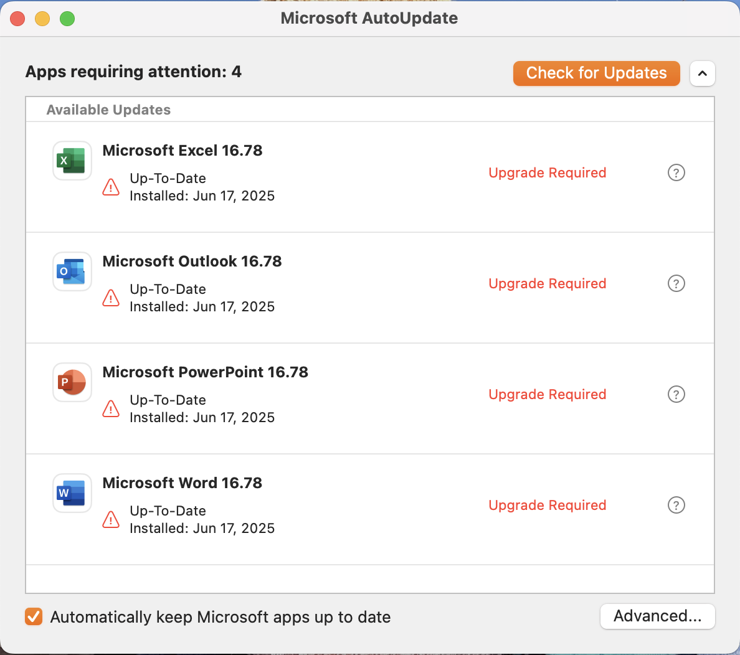Click Upgrade Required for Microsoft Excel
Viewport: 740px width, 655px height.
[548, 172]
